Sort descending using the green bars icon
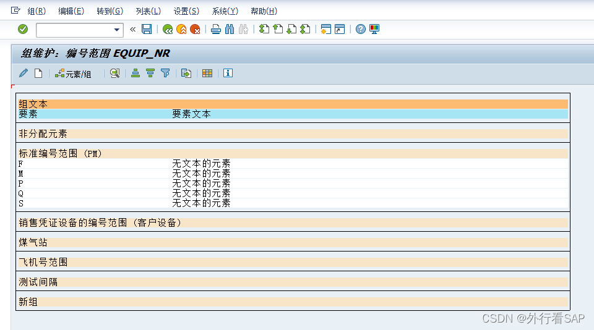594x330 pixels. coord(150,73)
